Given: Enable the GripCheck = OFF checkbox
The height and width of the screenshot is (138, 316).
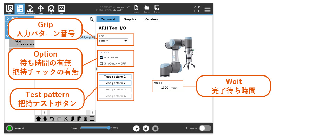Looking at the screenshot, I should pyautogui.click(x=101, y=63).
